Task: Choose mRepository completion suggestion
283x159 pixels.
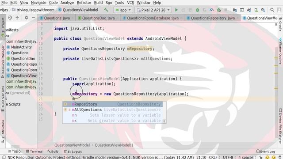Action: 113,104
